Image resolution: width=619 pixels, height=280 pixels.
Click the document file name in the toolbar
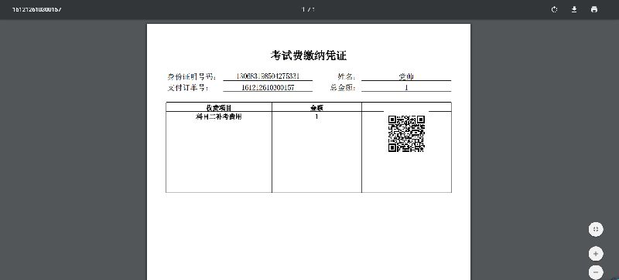pos(36,9)
